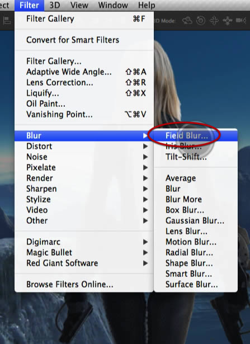Image resolution: width=250 pixels, height=344 pixels.
Task: Click the 3D video camera zoom icon
Action: (x=241, y=21)
